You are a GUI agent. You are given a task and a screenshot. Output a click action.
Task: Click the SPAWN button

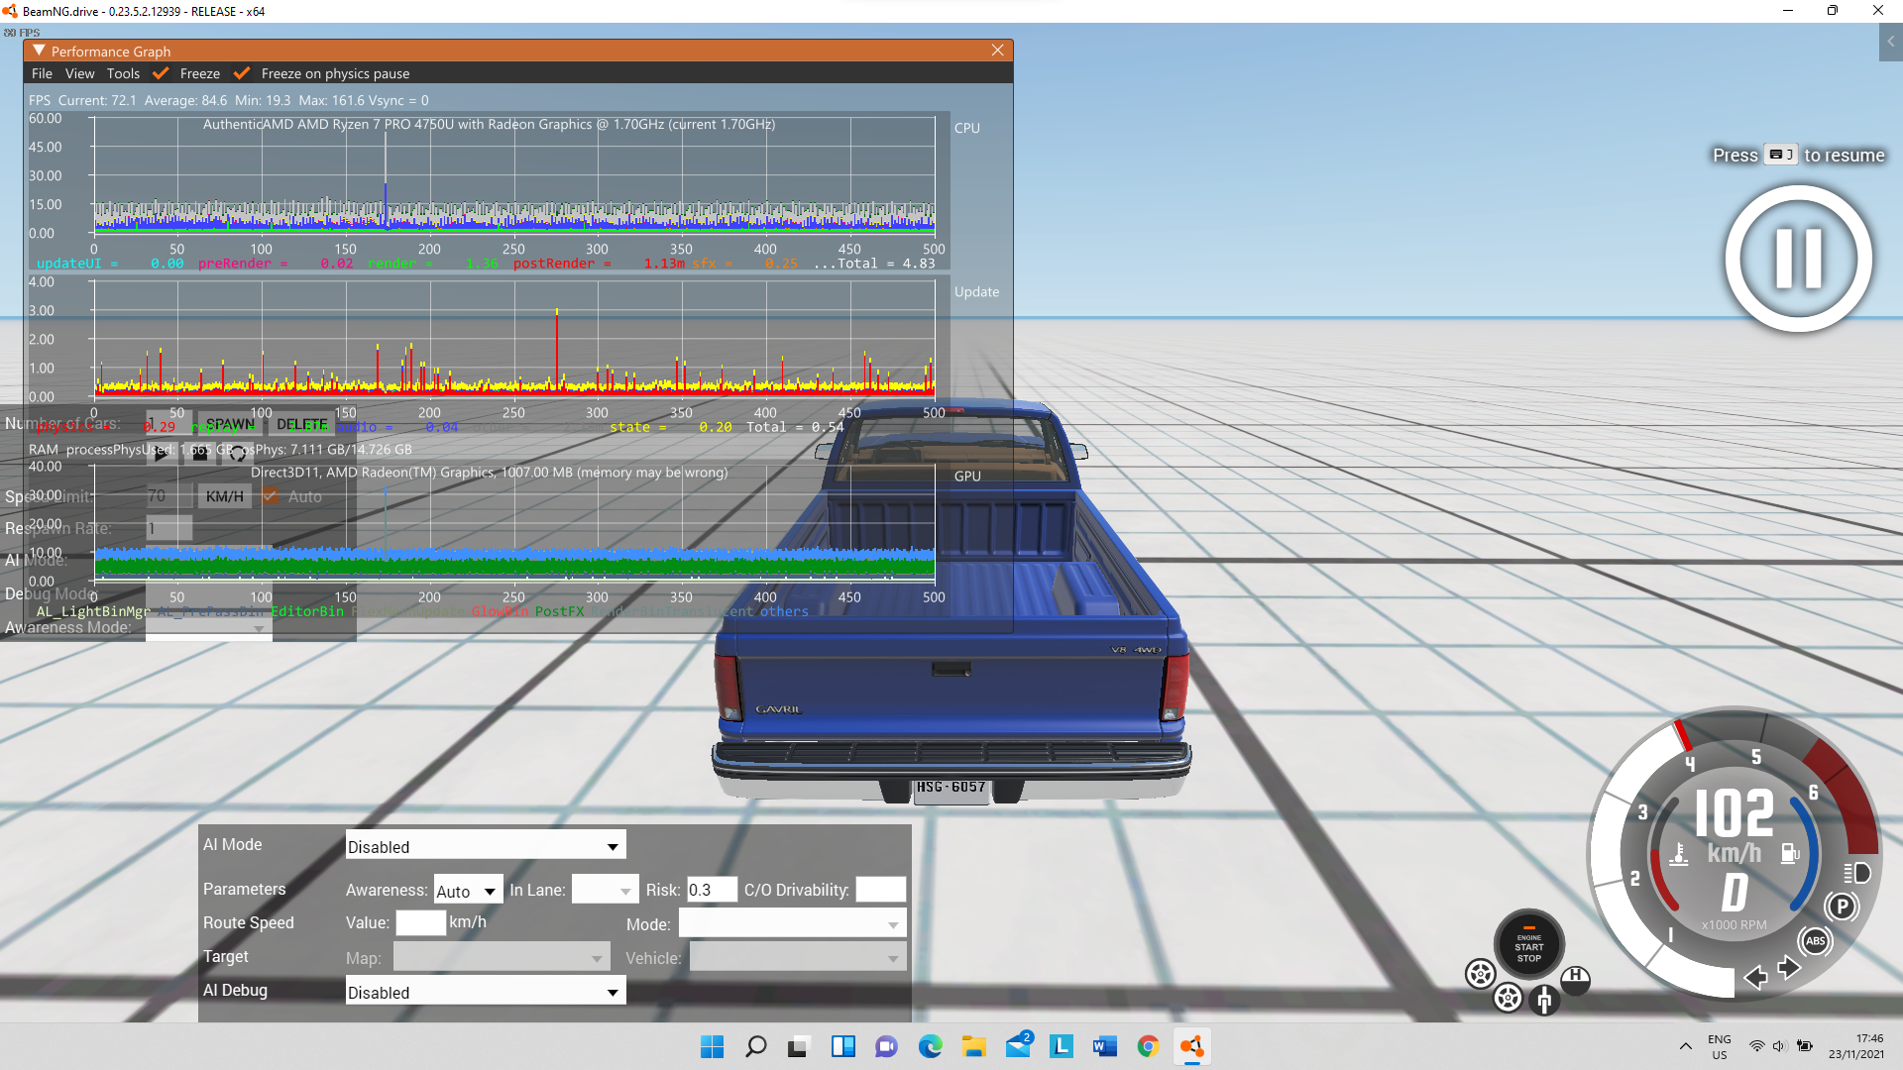tap(230, 424)
